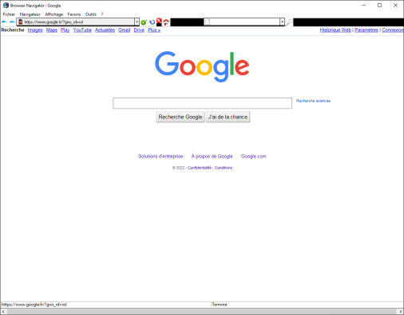Open the Solutions d'entreprise link
This screenshot has height=315, width=404.
(160, 156)
